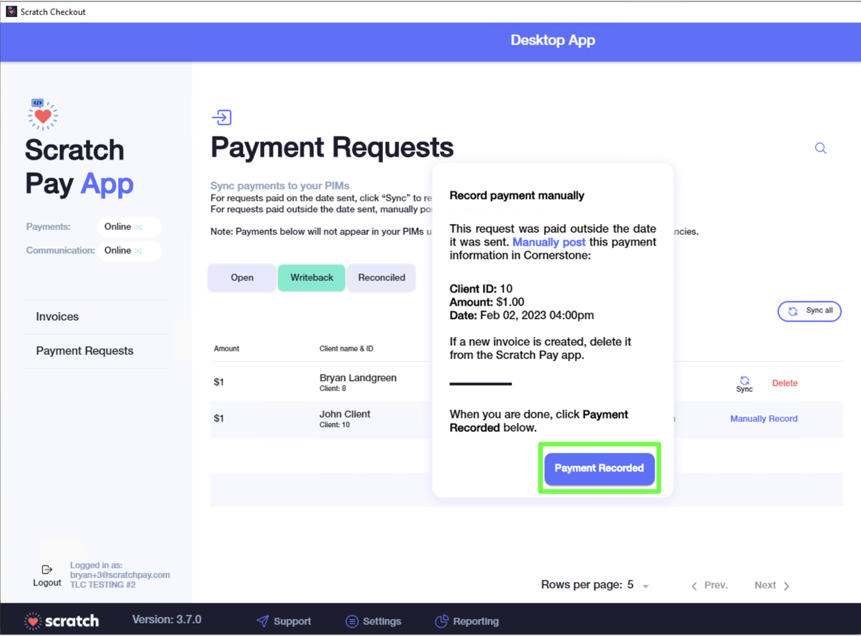Image resolution: width=861 pixels, height=636 pixels.
Task: Click the scratch logo in footer
Action: (61, 621)
